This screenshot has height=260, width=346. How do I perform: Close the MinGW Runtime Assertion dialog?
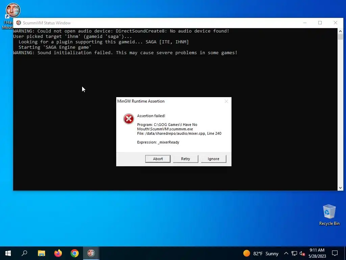coord(226,101)
